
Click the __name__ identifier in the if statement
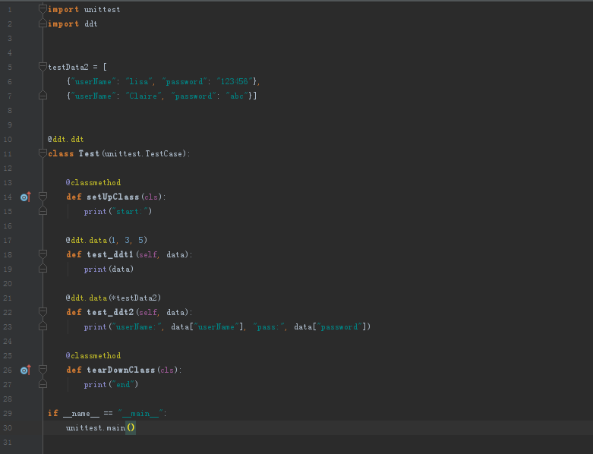[x=81, y=414]
